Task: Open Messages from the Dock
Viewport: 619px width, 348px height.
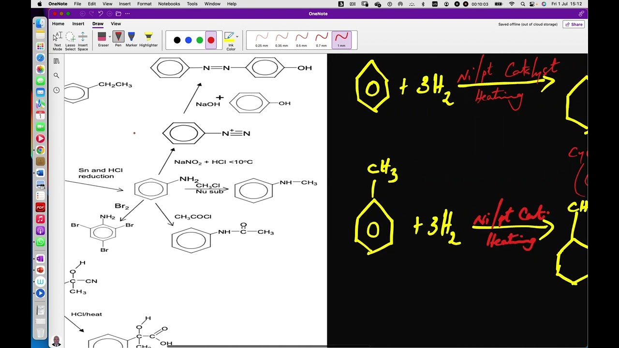Action: 40,81
